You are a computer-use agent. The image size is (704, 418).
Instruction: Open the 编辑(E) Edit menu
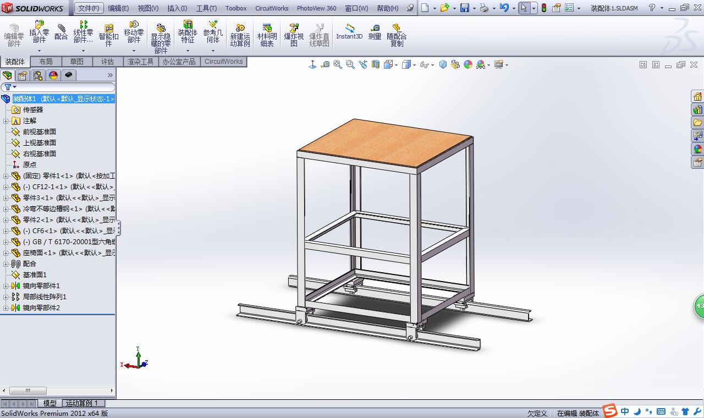[118, 8]
